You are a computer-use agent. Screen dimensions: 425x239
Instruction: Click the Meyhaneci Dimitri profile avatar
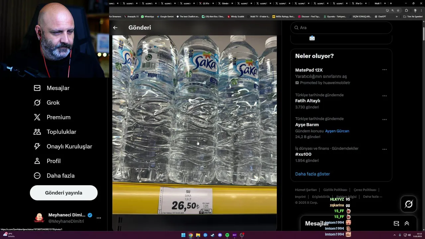[x=39, y=218]
